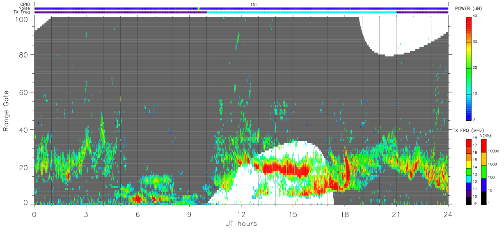The image size is (504, 232).
Task: Click the 'TX Freq' strip label
Action: point(23,12)
